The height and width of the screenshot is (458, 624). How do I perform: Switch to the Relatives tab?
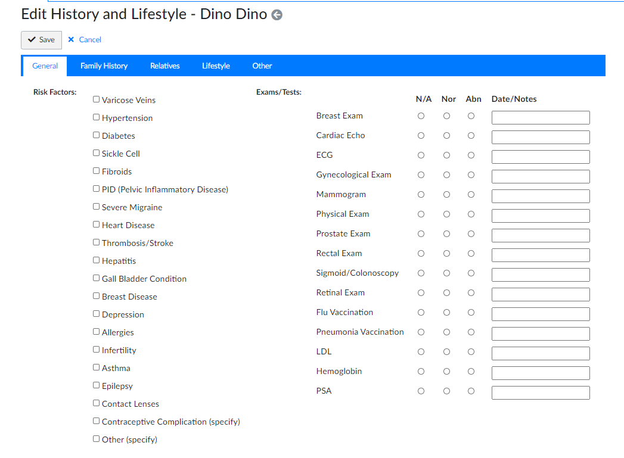[164, 66]
